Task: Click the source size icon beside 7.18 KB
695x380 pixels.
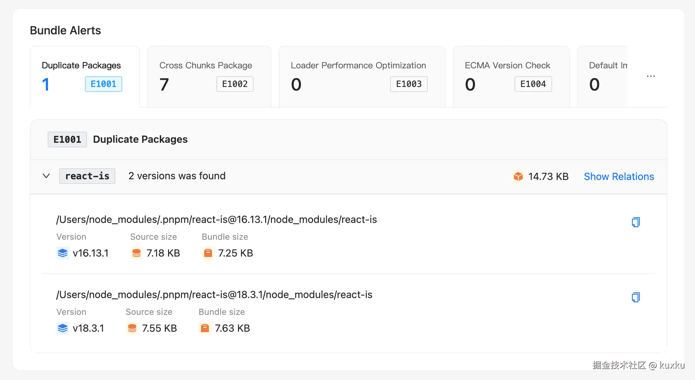Action: coord(136,253)
